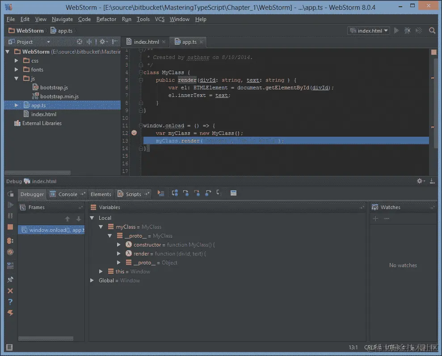Select bootstrap.min.js in project tree
The height and width of the screenshot is (356, 442).
(59, 96)
